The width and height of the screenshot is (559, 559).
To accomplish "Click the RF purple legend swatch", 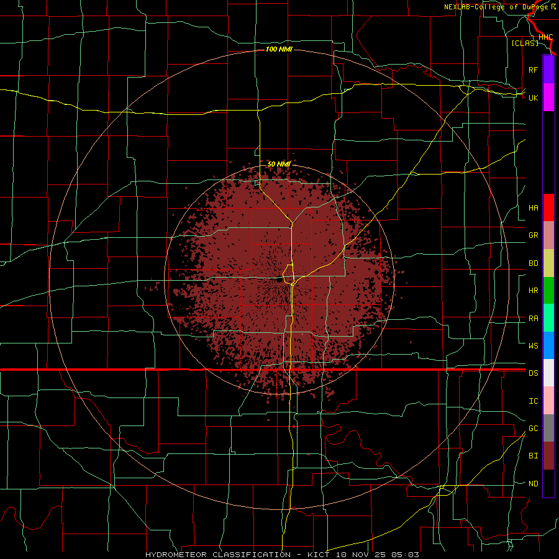I will (548, 70).
